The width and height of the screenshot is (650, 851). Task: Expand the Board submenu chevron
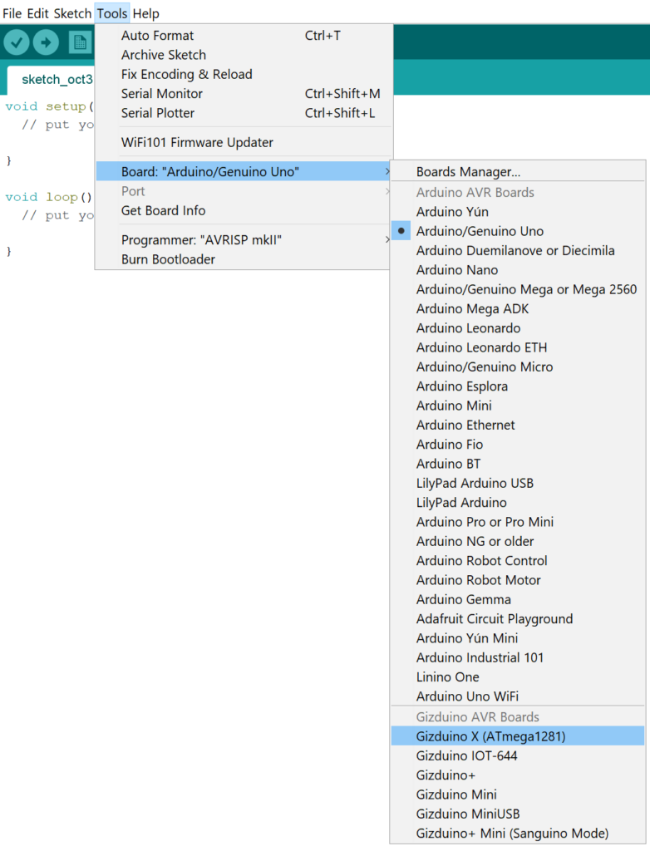coord(386,171)
